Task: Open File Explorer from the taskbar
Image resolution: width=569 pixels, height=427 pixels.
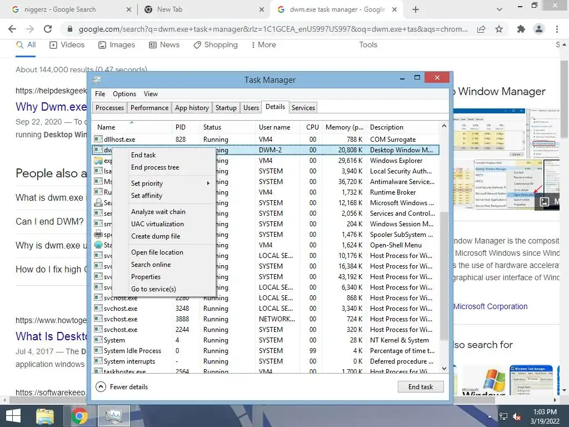Action: tap(45, 416)
